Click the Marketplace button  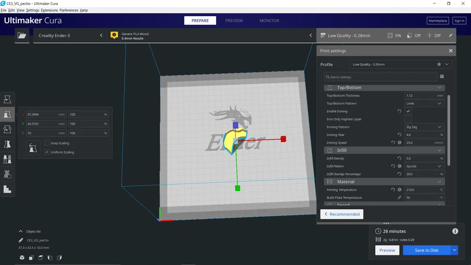438,21
